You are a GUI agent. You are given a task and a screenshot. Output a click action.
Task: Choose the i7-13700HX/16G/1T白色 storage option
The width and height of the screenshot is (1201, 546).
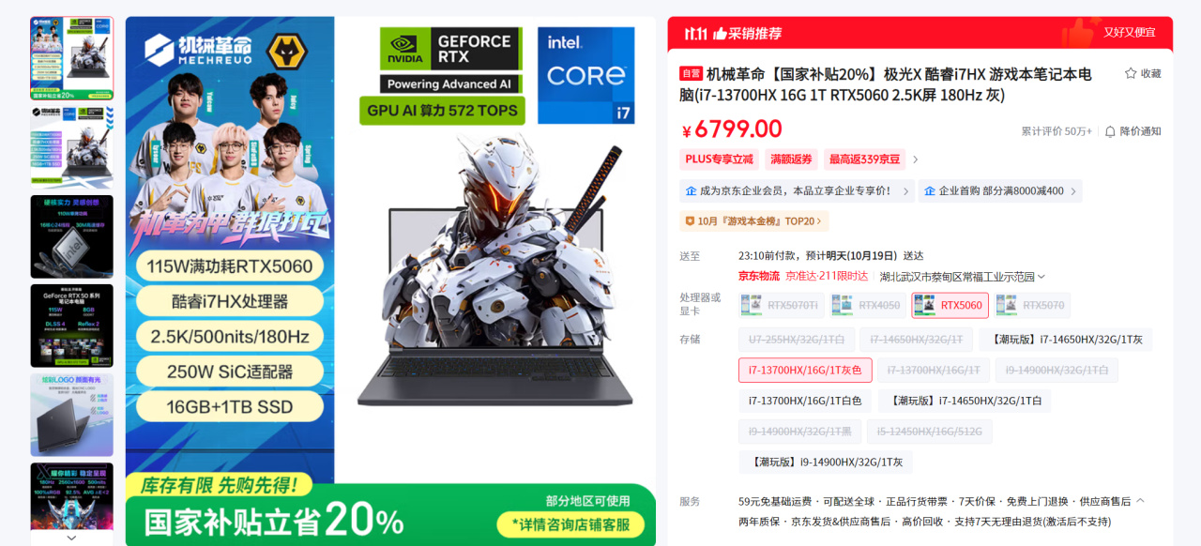(x=805, y=401)
